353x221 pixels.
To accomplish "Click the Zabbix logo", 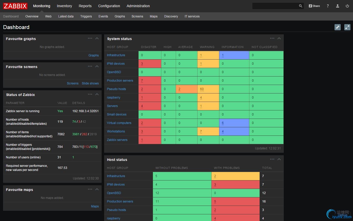I will (x=15, y=6).
